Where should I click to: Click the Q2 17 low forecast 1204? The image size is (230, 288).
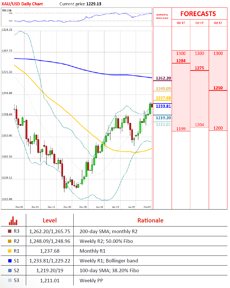[199, 125]
